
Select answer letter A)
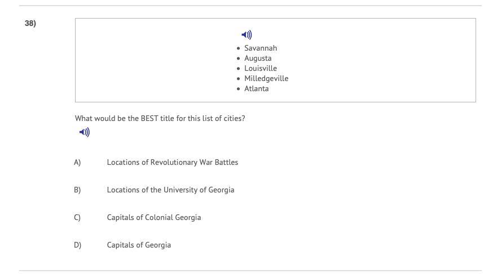tap(77, 163)
